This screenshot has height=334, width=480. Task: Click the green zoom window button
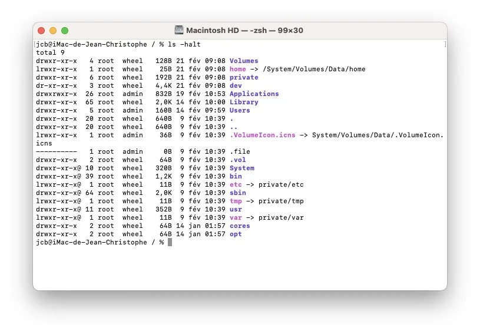[x=65, y=31]
